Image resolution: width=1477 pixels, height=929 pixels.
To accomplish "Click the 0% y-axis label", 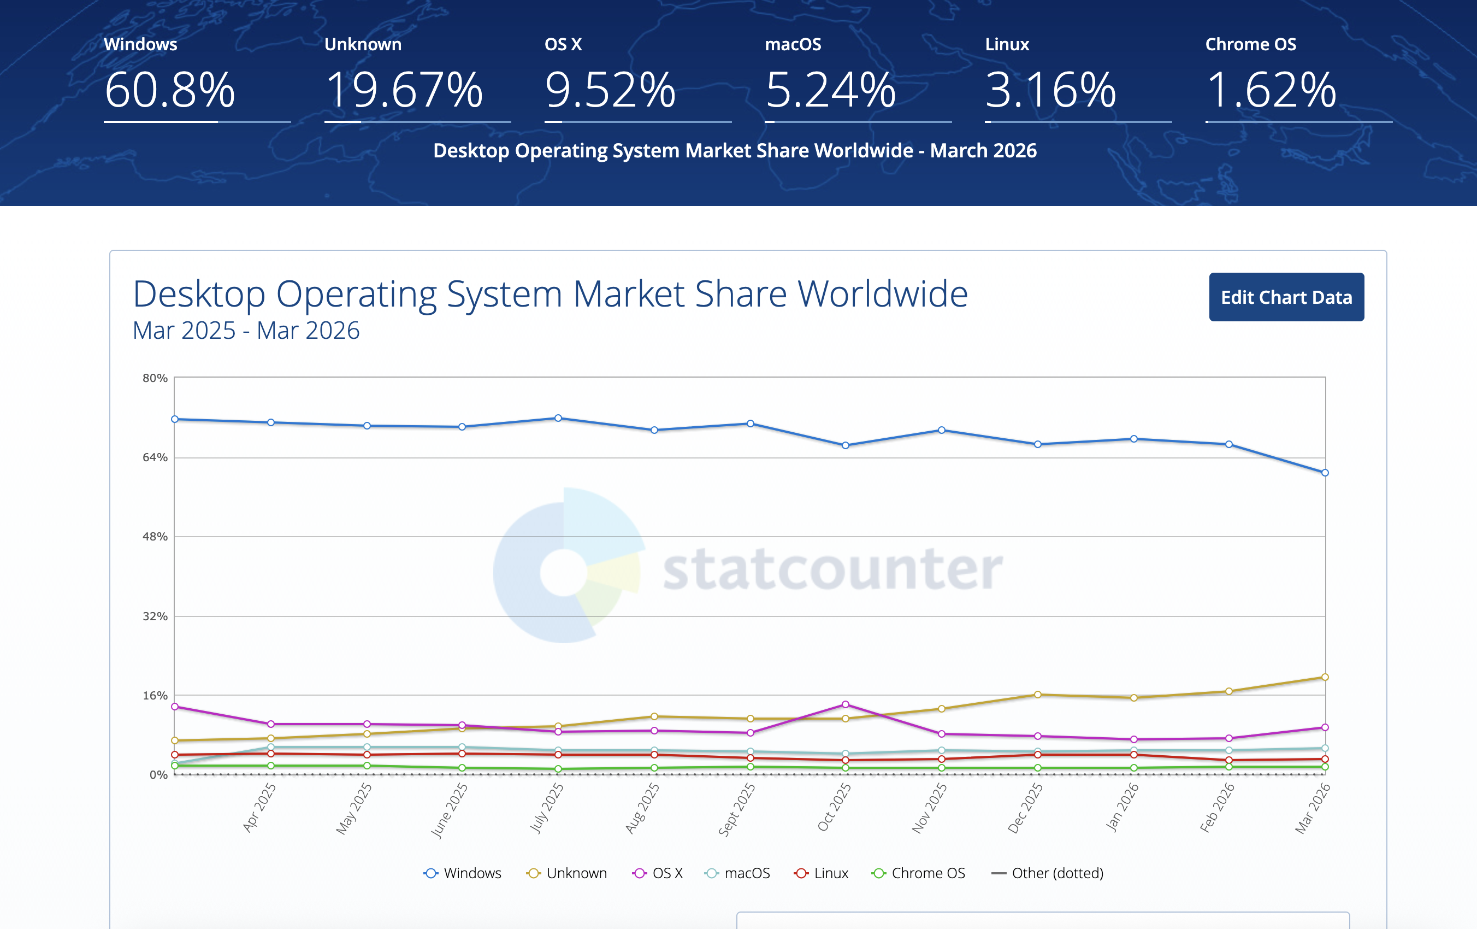I will pyautogui.click(x=158, y=774).
